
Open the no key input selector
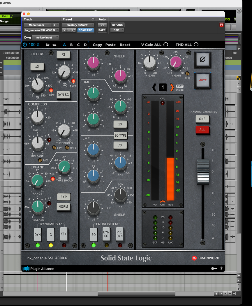tap(45, 38)
